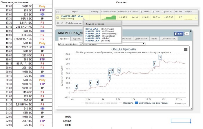The image size is (203, 129).
Task: Click the $ marker near 2.5k–3k games
Action: pos(90,83)
